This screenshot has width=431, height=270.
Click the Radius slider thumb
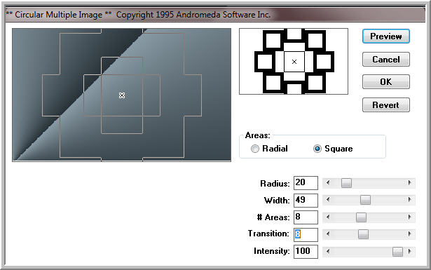tap(346, 183)
